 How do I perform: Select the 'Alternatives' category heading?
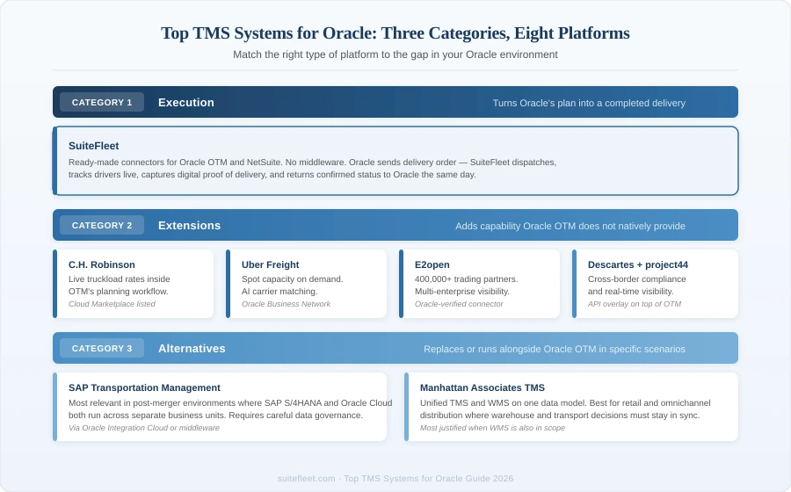(192, 348)
